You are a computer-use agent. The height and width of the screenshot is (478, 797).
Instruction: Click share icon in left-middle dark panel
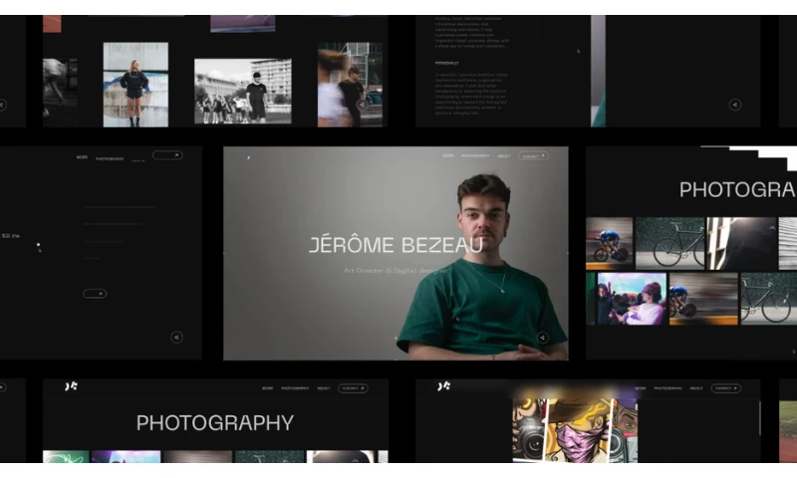[176, 338]
